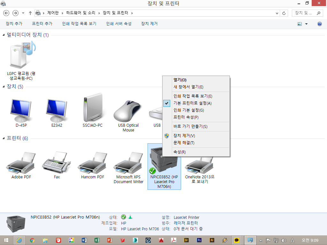Screen dimensions: 327x245
Task: Collapse the 프린터 (6) section
Action: pyautogui.click(x=3, y=138)
